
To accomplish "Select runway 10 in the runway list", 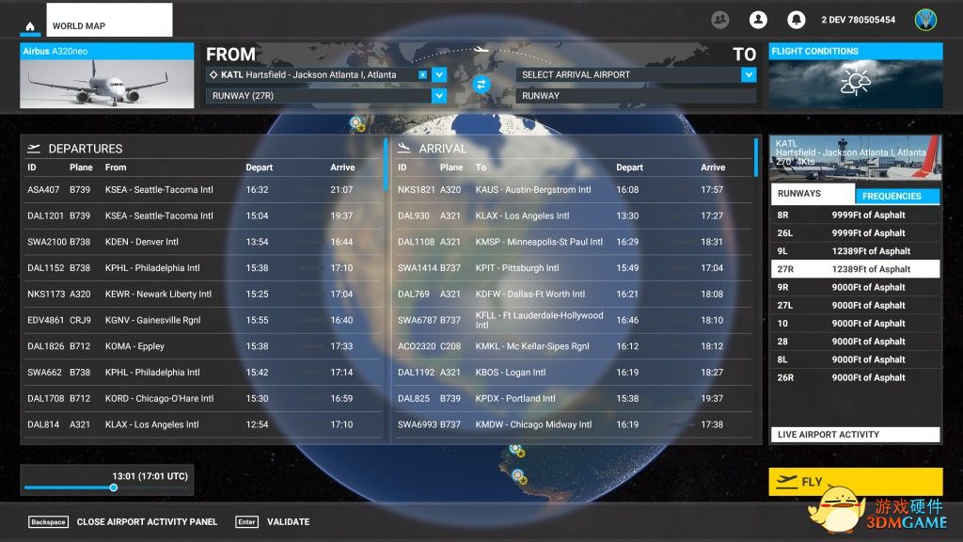I will coord(855,324).
